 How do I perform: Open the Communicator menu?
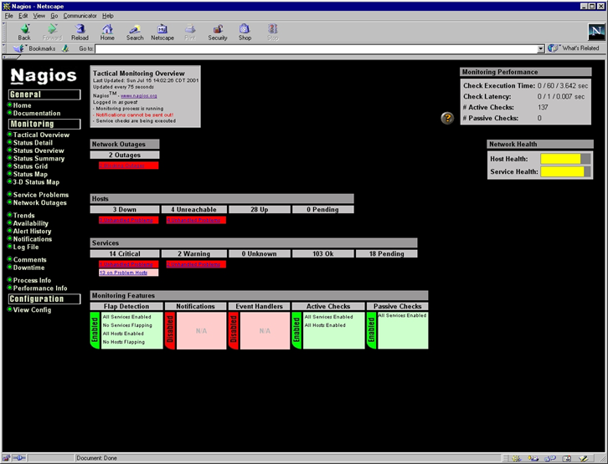coord(80,16)
